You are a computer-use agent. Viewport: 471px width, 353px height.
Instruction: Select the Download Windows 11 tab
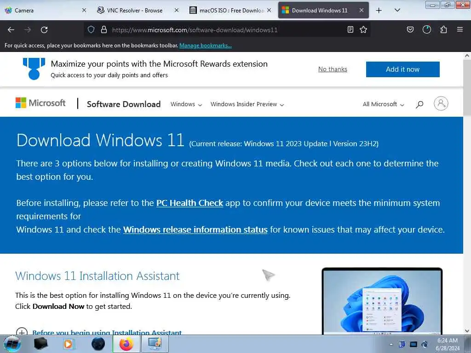(x=323, y=11)
